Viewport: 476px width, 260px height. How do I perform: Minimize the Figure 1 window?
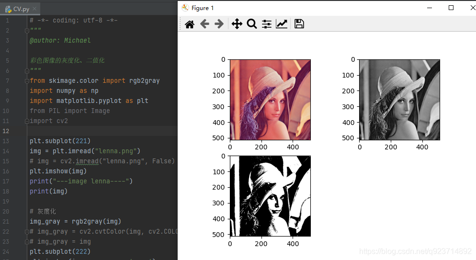click(430, 8)
